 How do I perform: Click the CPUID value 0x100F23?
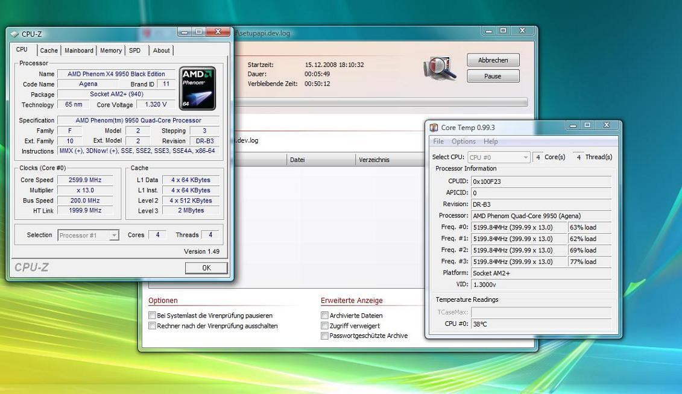[x=541, y=181]
